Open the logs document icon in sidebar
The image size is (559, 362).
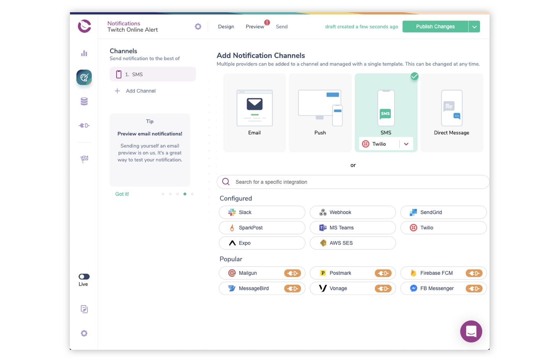pyautogui.click(x=84, y=309)
